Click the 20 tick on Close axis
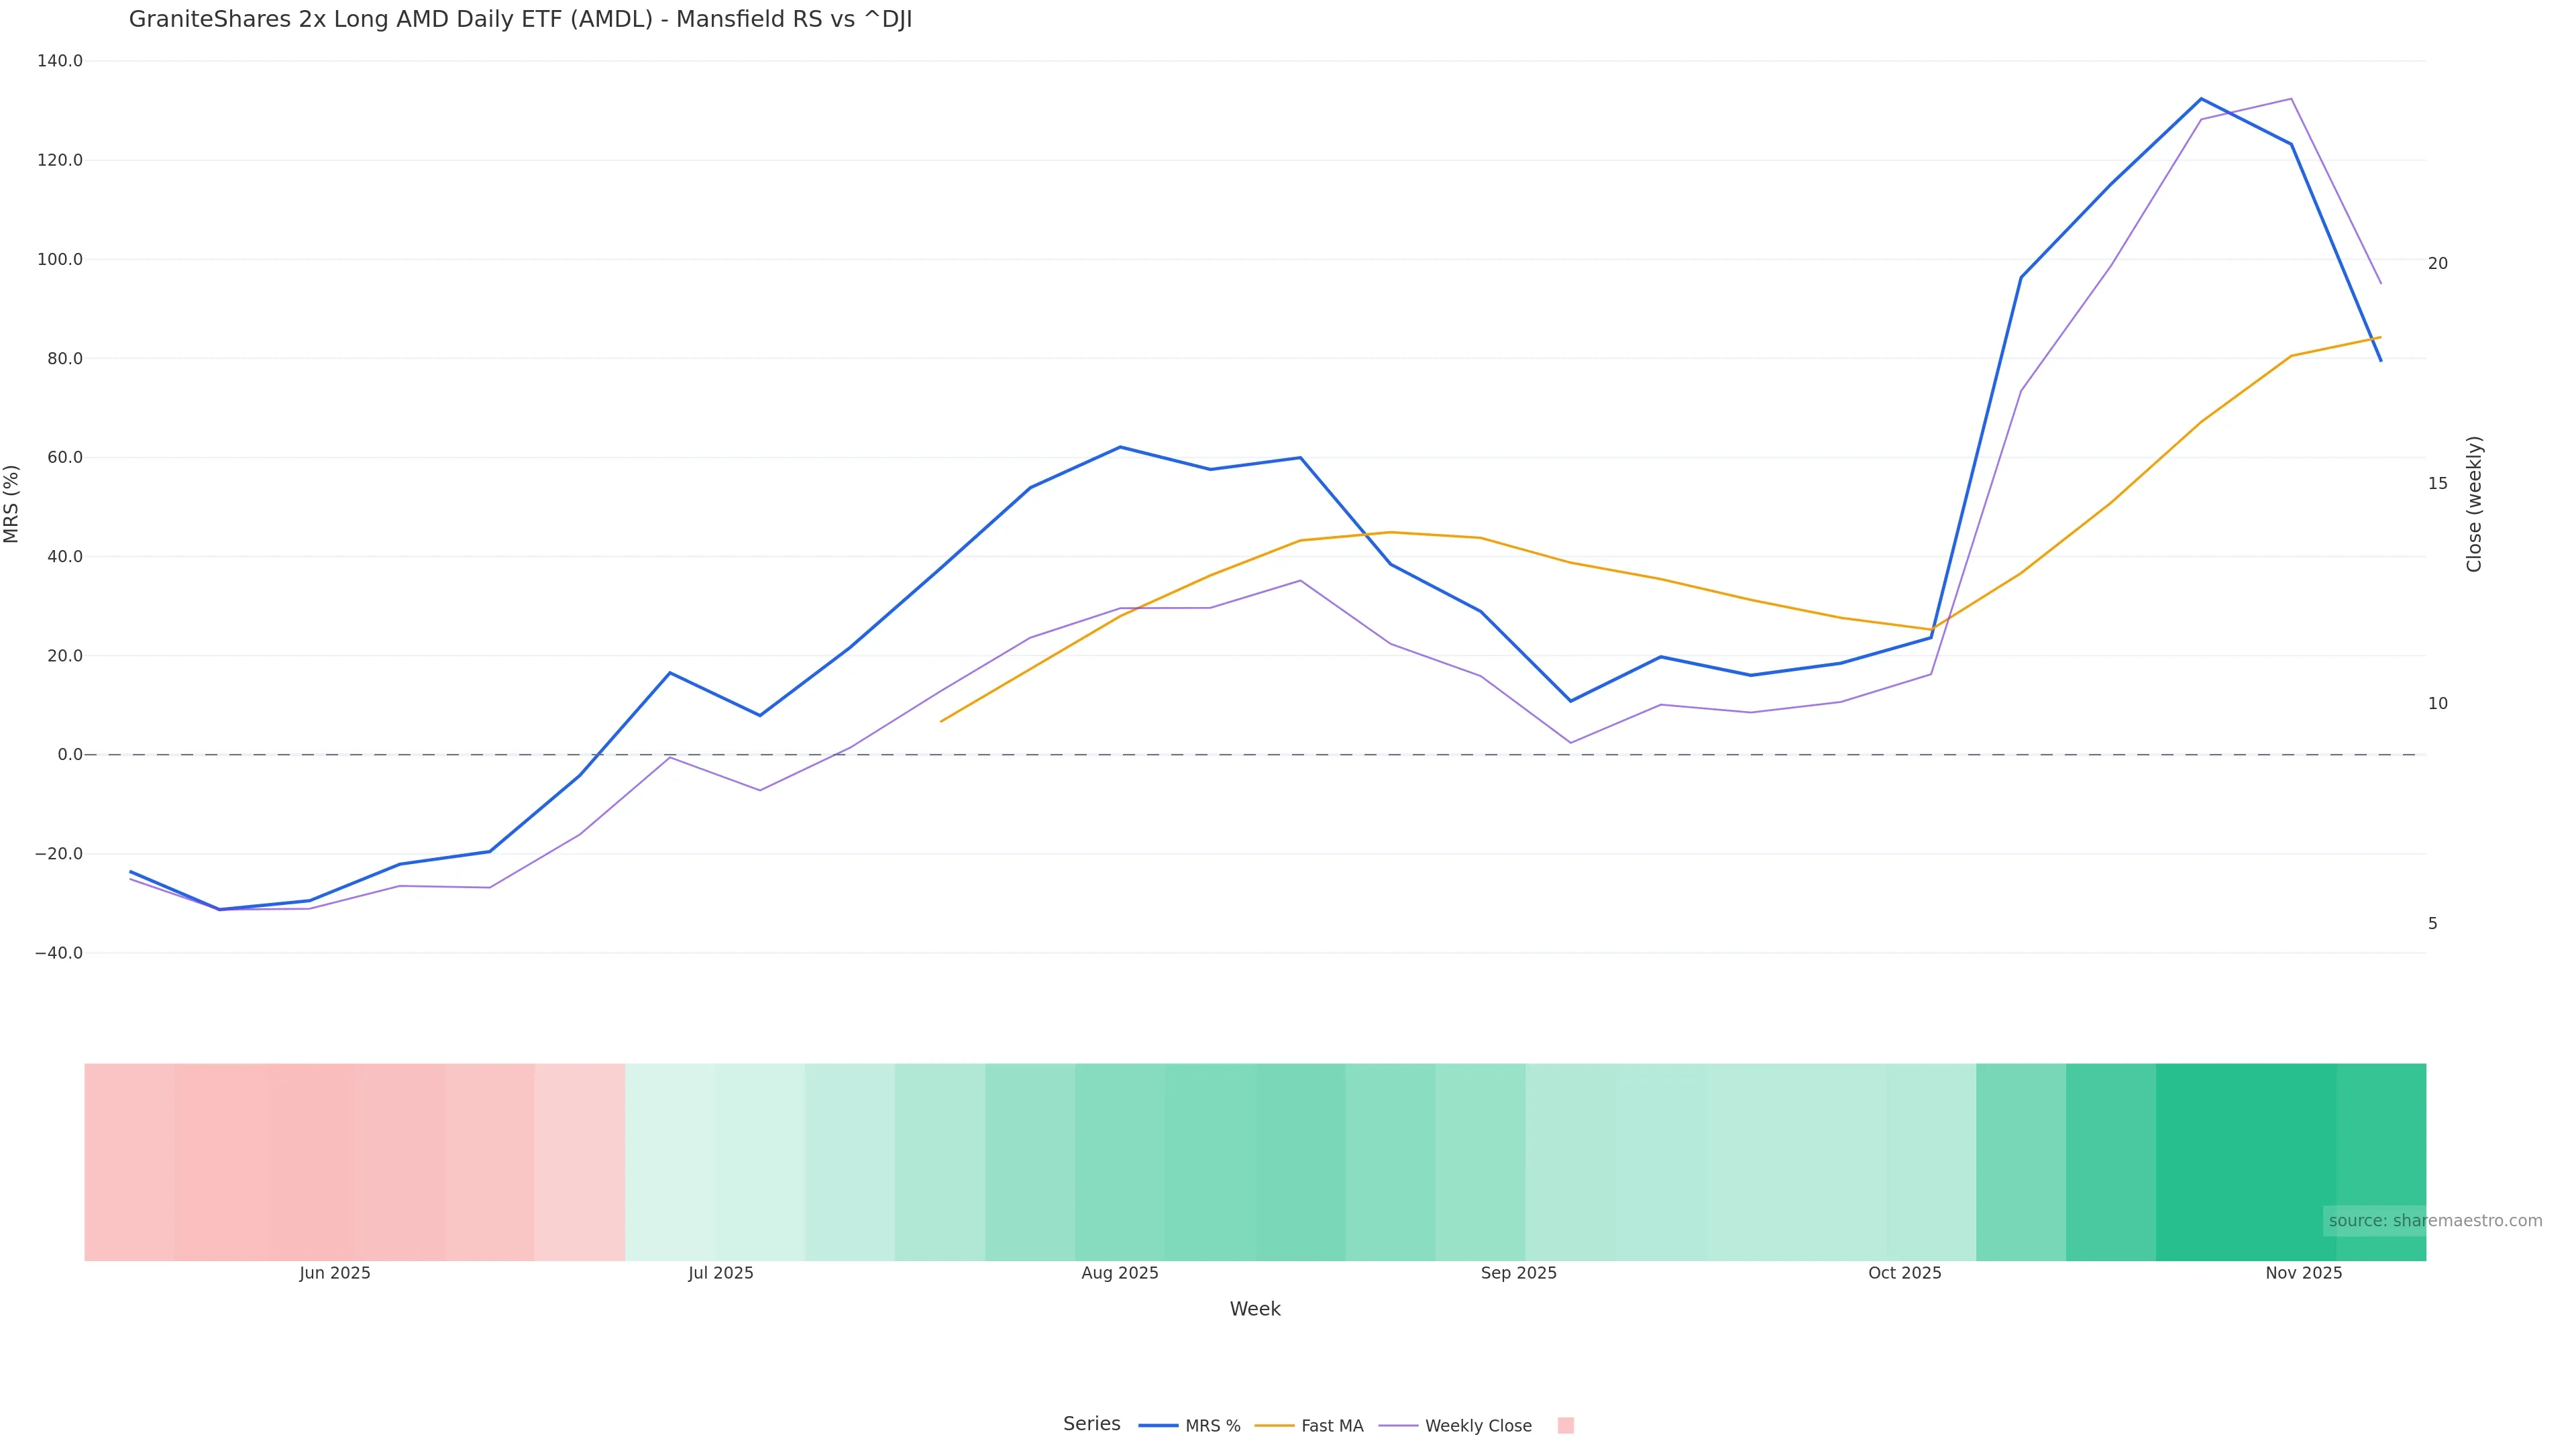The width and height of the screenshot is (2576, 1449). point(2438,263)
